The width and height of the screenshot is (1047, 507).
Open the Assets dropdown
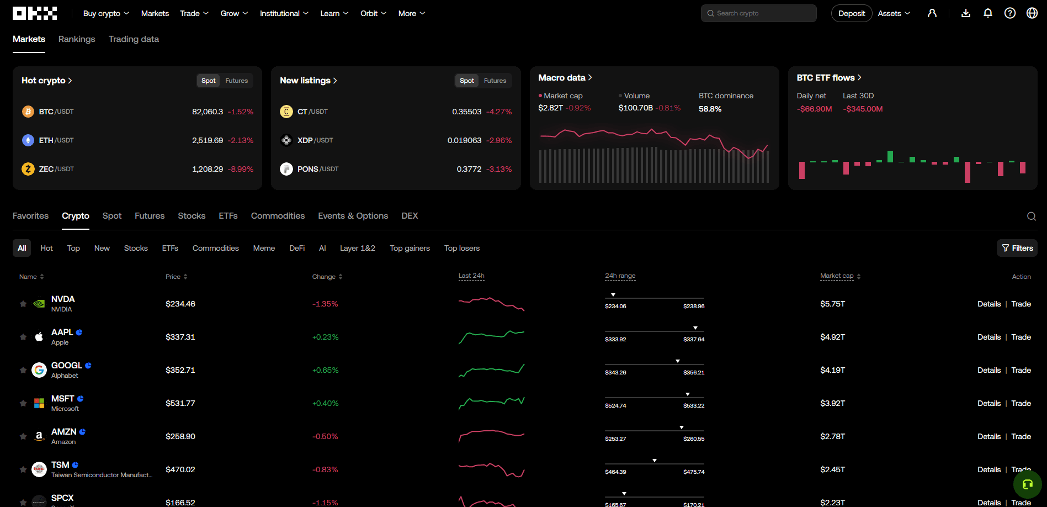(894, 13)
